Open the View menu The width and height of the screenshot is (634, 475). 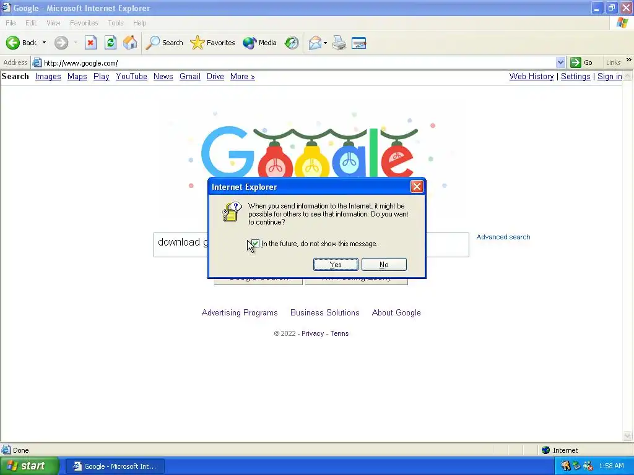(x=53, y=23)
